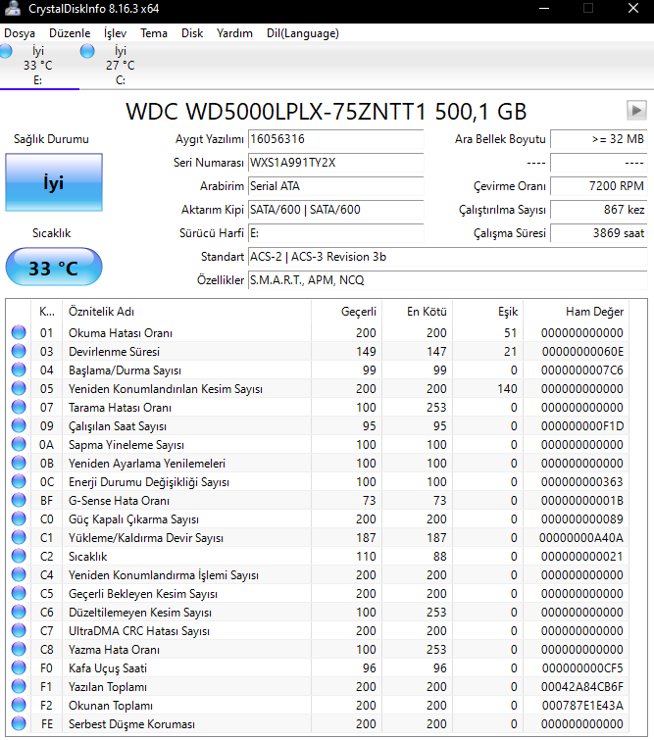Click threshold value 140 in row 05
This screenshot has width=654, height=740.
[x=507, y=388]
